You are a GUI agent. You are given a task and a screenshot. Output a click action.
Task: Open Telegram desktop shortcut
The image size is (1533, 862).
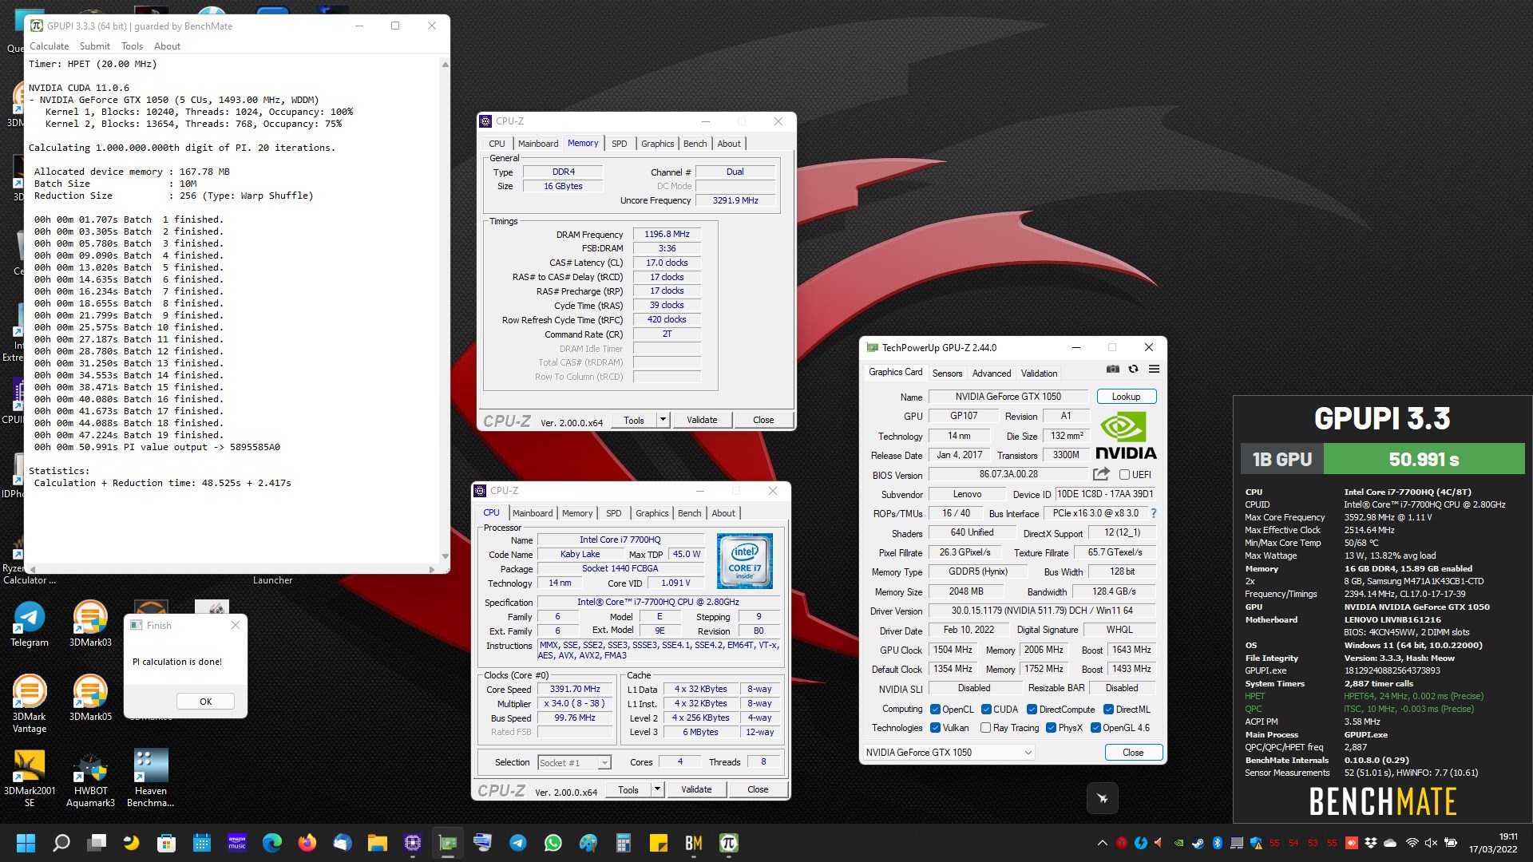(30, 624)
